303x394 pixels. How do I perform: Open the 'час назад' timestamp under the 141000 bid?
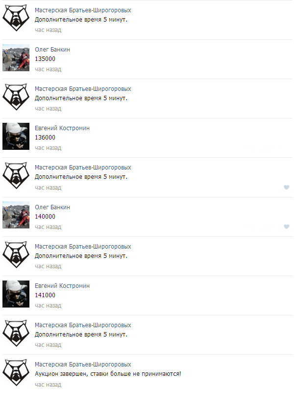click(x=48, y=306)
